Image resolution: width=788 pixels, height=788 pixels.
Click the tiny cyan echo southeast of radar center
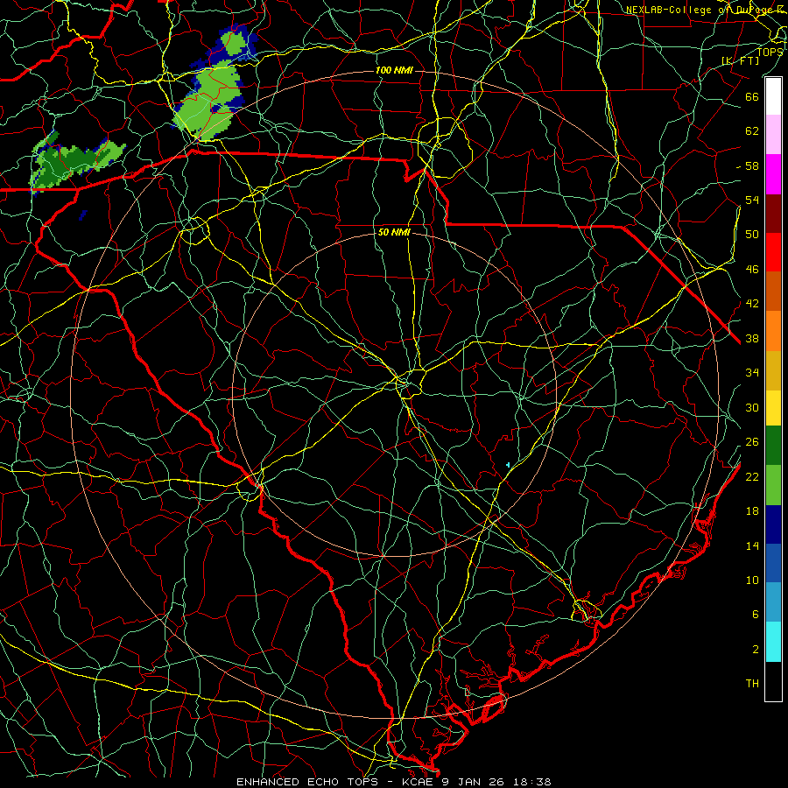point(508,465)
